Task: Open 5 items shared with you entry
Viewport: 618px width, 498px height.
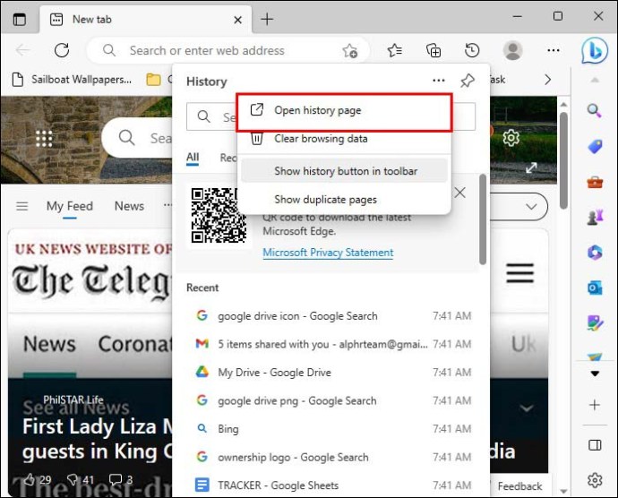Action: click(333, 344)
